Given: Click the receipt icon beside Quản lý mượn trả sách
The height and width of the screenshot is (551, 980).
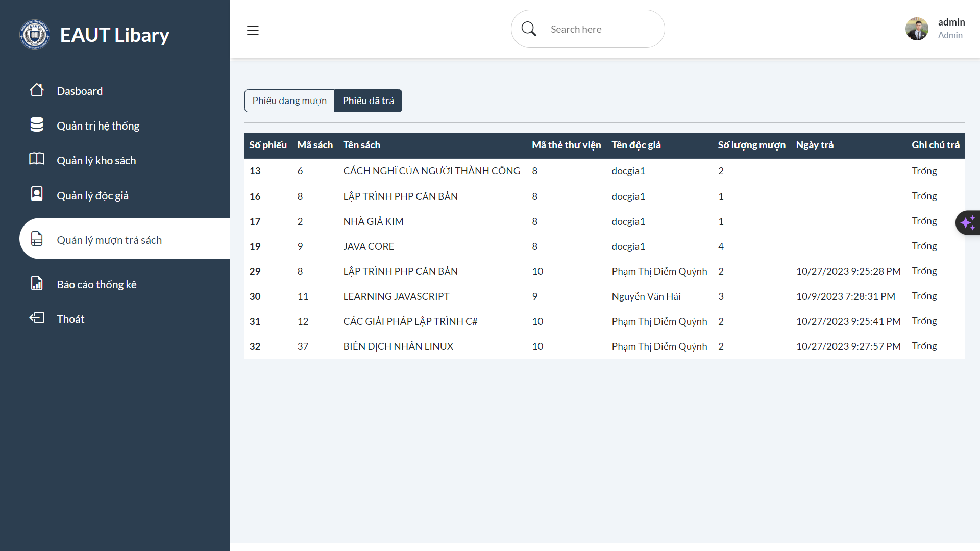Looking at the screenshot, I should [37, 238].
